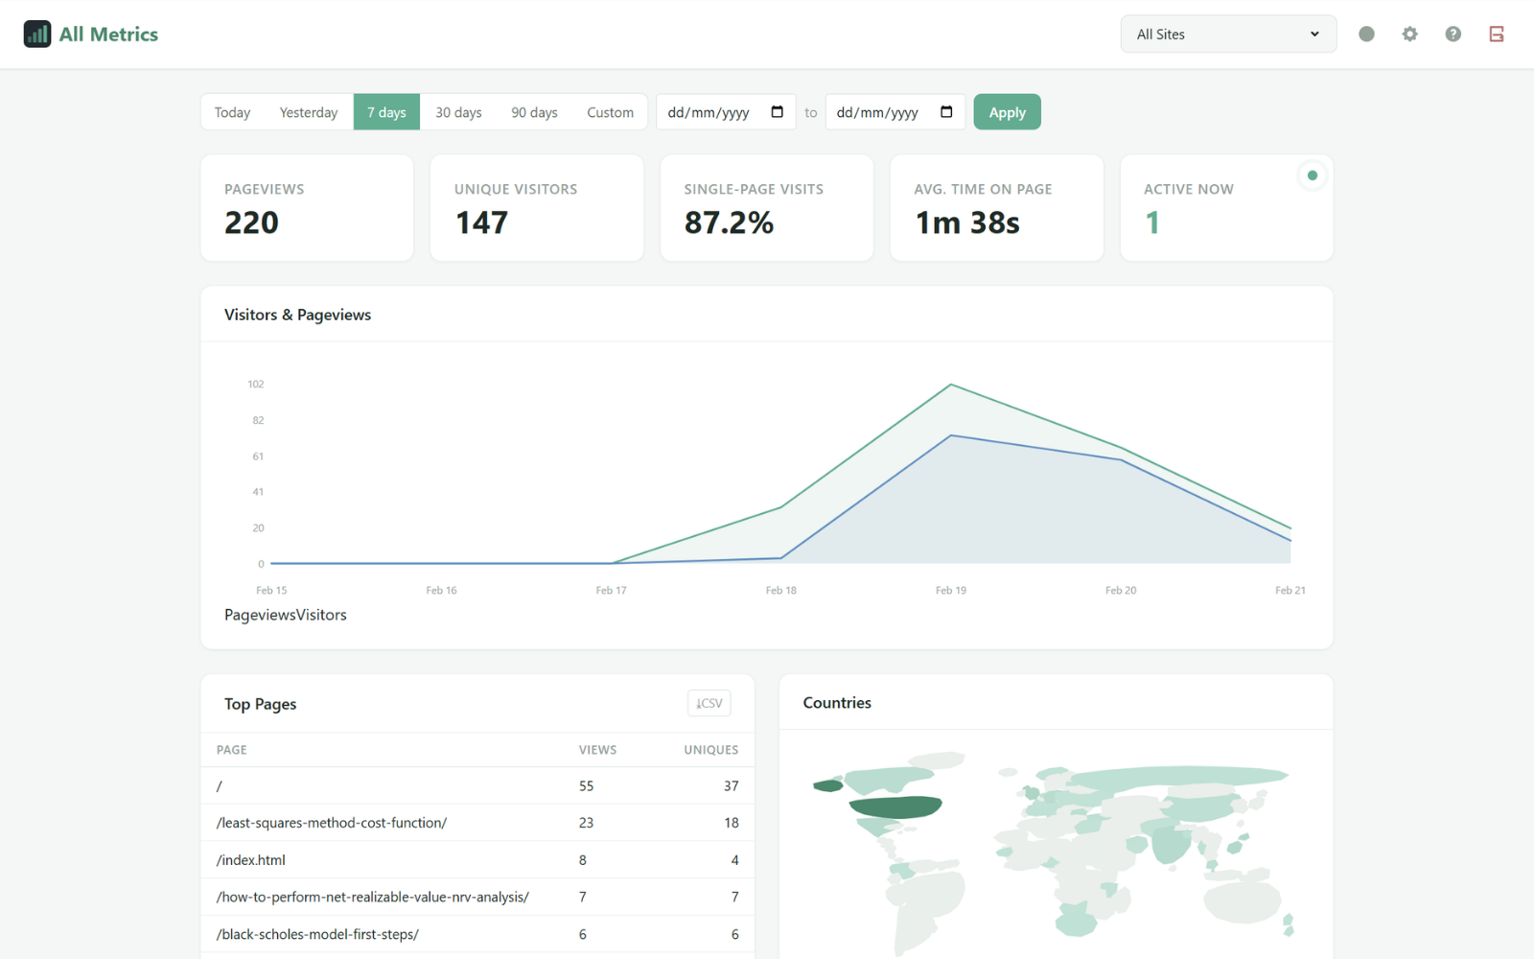The image size is (1534, 959).
Task: Select the 7 days range tab
Action: click(386, 112)
